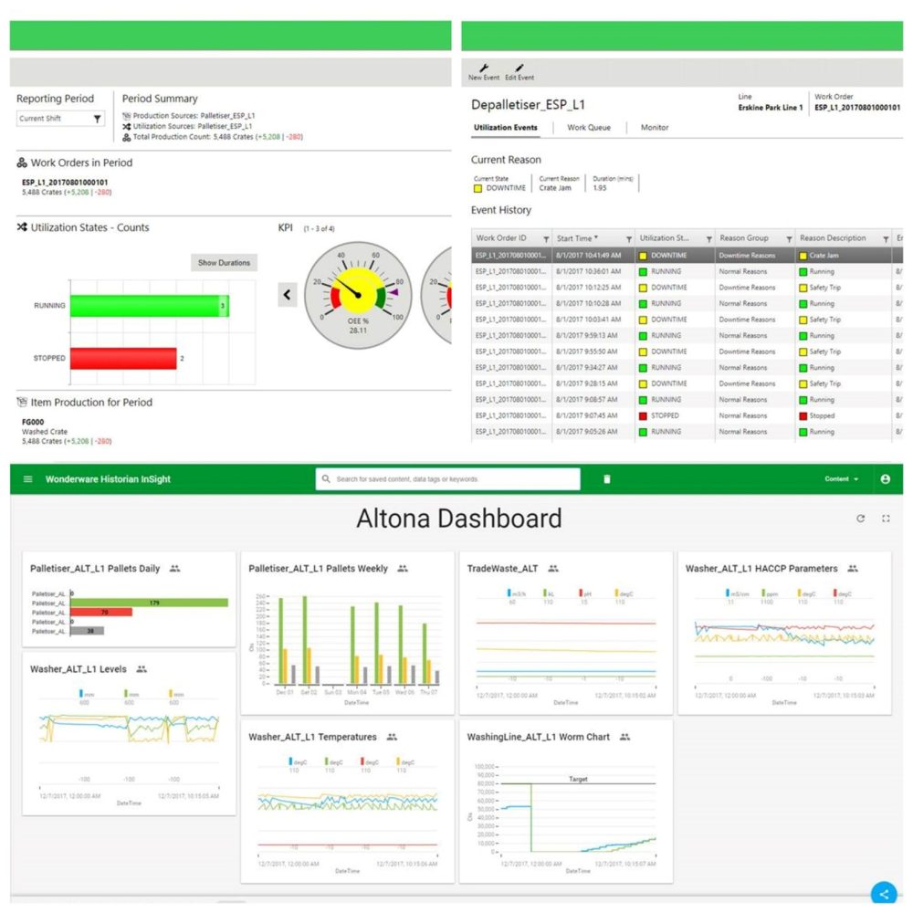Go to previous KPI gauge
Image resolution: width=913 pixels, height=913 pixels.
[287, 295]
